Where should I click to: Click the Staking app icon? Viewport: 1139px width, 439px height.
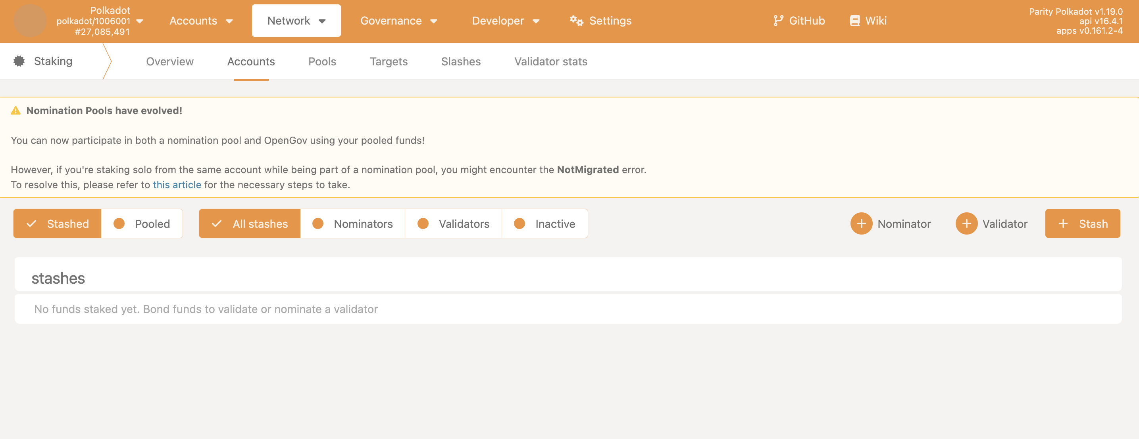tap(19, 61)
